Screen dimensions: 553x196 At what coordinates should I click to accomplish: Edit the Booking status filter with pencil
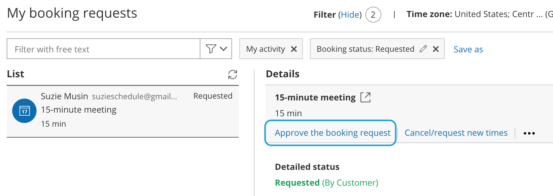click(x=423, y=49)
